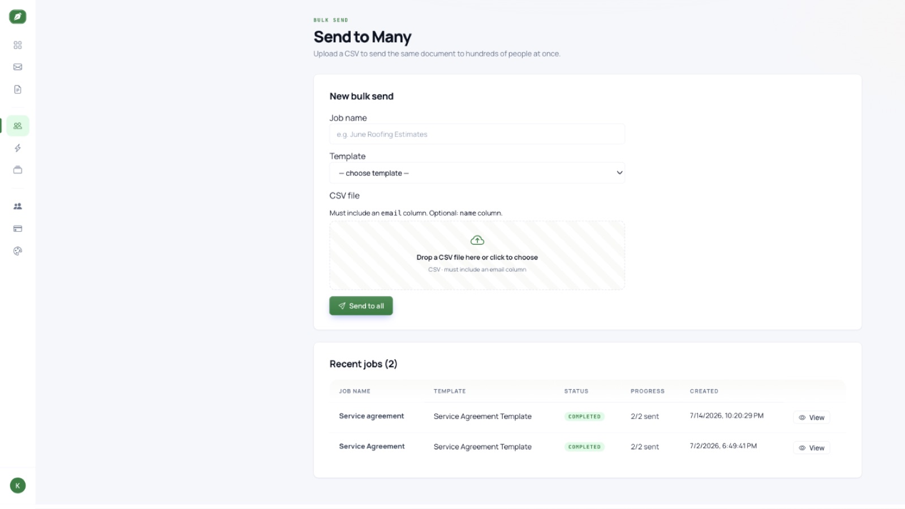Open the team members icon in sidebar

[x=18, y=206]
